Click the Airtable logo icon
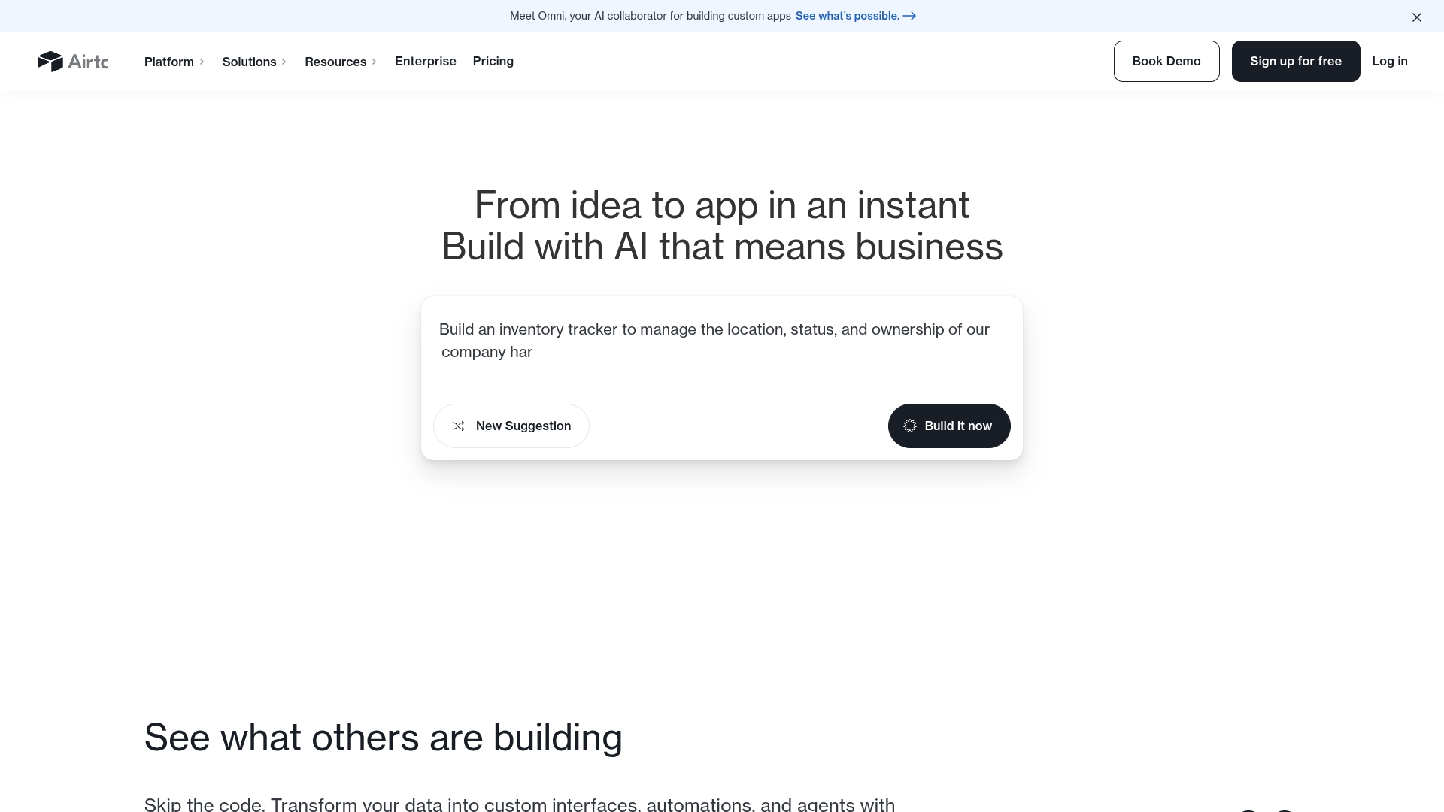Image resolution: width=1444 pixels, height=812 pixels. (x=50, y=62)
